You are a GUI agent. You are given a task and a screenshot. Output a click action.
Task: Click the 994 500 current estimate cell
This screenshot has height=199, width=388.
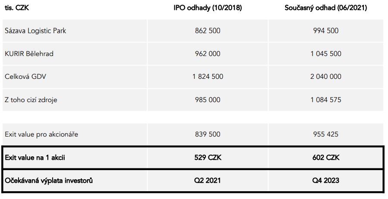(x=326, y=31)
